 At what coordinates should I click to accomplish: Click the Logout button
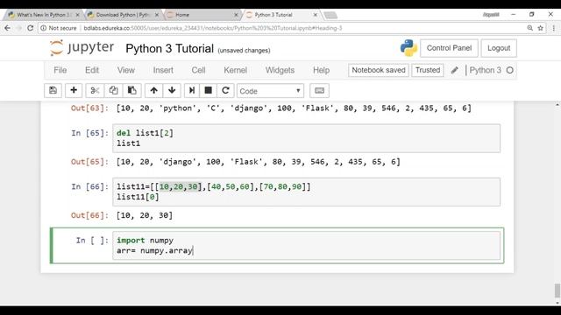pyautogui.click(x=499, y=48)
